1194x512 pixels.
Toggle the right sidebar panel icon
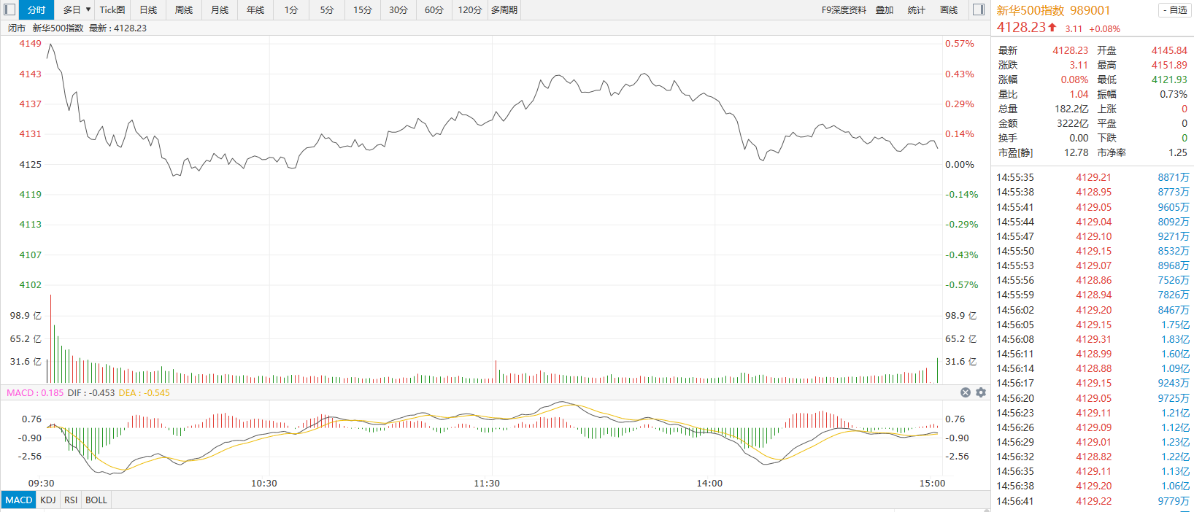coord(979,9)
